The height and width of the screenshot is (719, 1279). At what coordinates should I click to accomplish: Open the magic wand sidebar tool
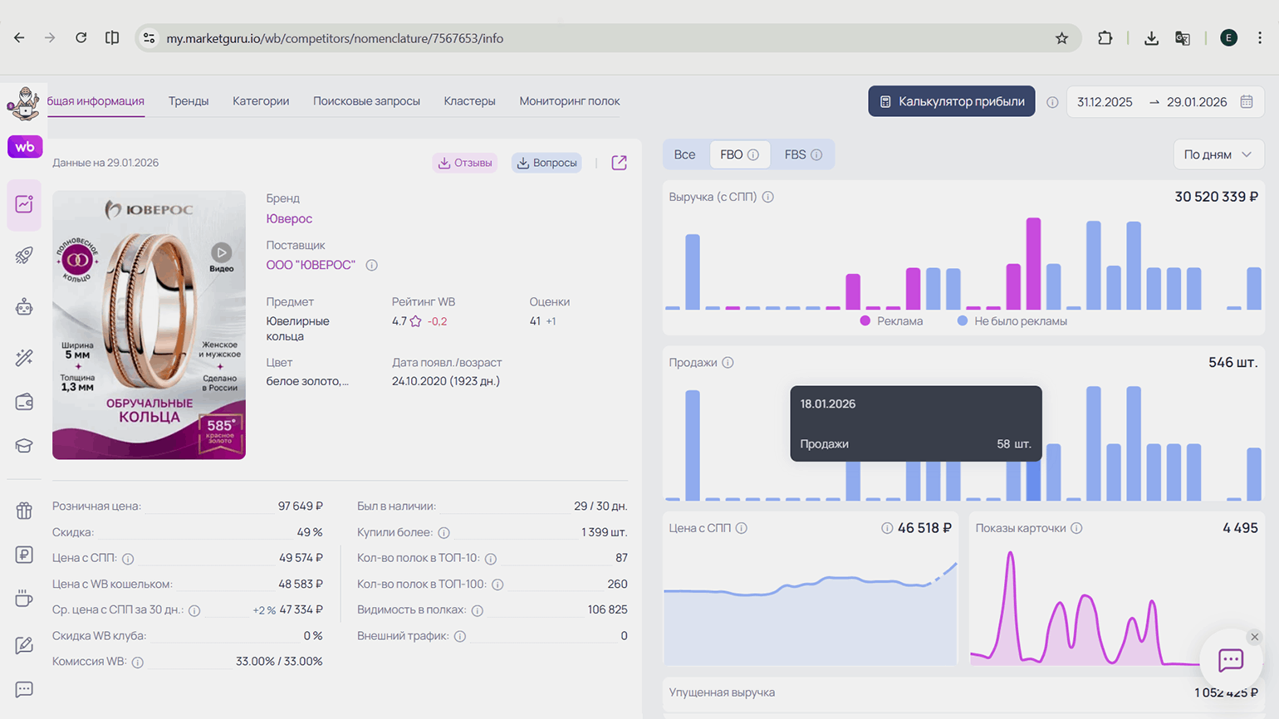24,357
